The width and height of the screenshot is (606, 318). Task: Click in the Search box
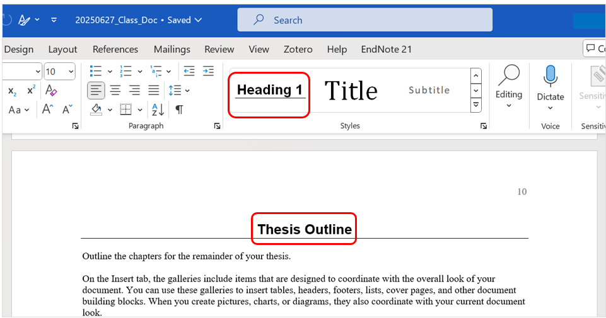pyautogui.click(x=364, y=20)
